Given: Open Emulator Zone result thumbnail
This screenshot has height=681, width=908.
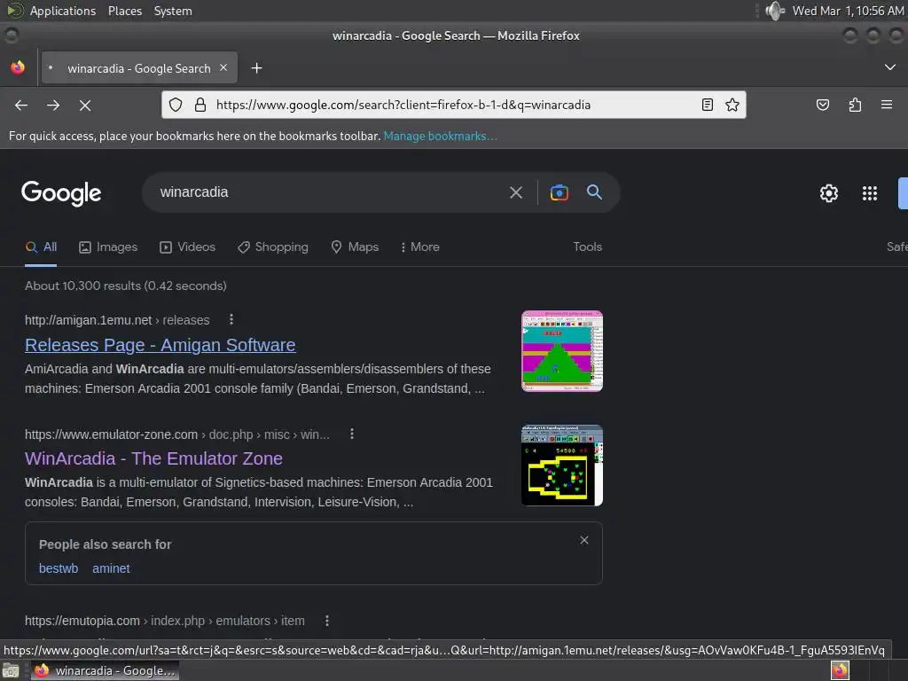Looking at the screenshot, I should [561, 466].
